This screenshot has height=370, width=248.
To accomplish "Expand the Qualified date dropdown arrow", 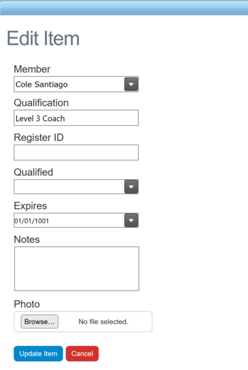I will pos(131,187).
